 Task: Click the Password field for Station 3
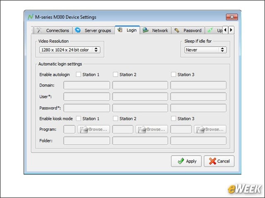[x=198, y=108]
